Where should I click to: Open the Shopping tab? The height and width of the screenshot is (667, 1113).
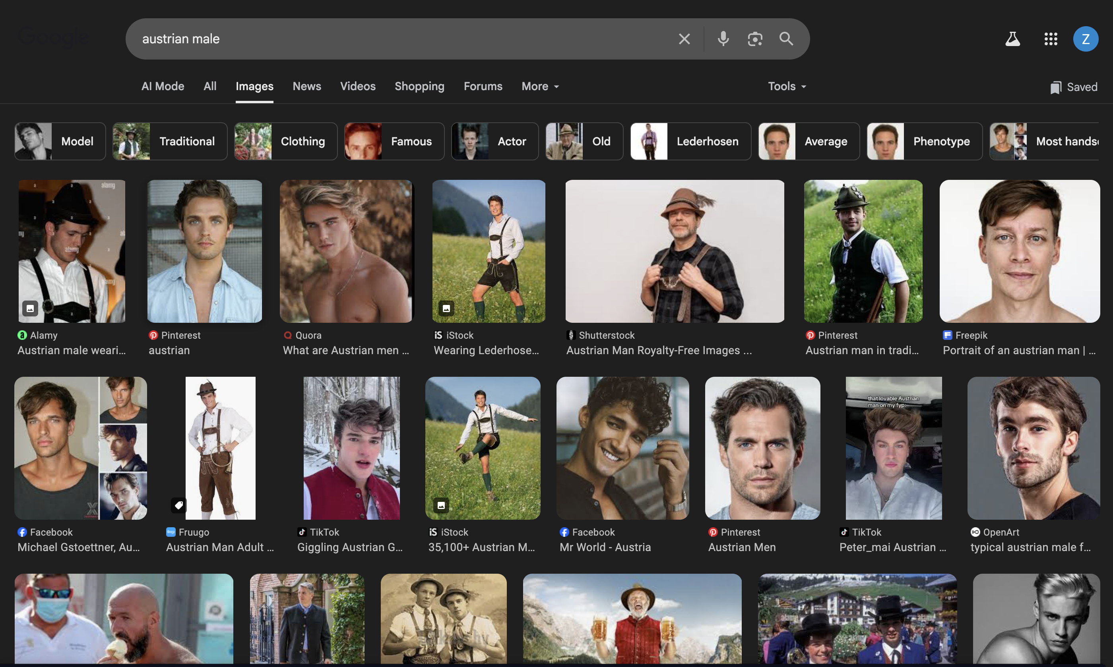pos(419,86)
